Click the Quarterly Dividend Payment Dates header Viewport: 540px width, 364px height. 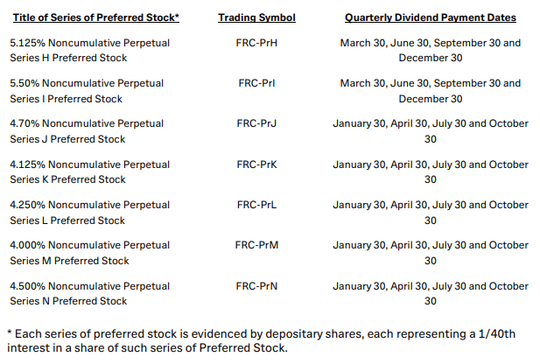coord(430,17)
